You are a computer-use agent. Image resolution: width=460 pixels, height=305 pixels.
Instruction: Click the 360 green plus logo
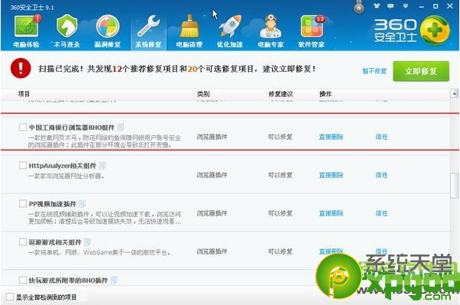[x=435, y=31]
